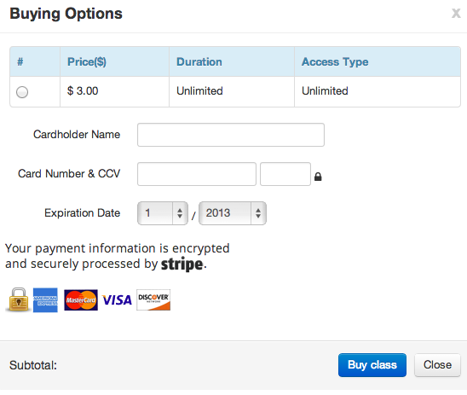This screenshot has height=395, width=467.
Task: Click the Discover Network card logo
Action: [153, 300]
